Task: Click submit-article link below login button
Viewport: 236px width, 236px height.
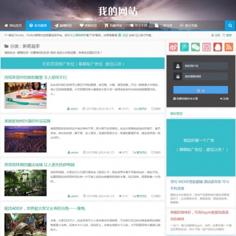Action: [186, 98]
